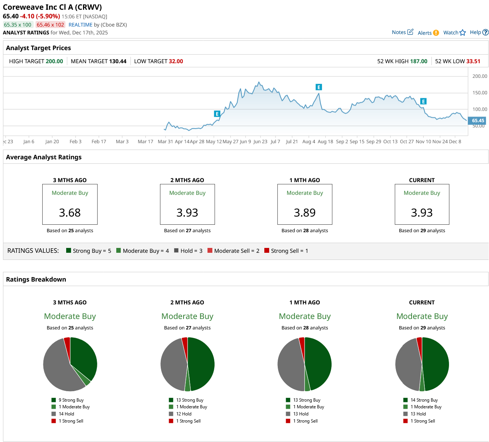Click the price change -4.10 (-5.90%)
This screenshot has height=442, width=489.
(40, 16)
